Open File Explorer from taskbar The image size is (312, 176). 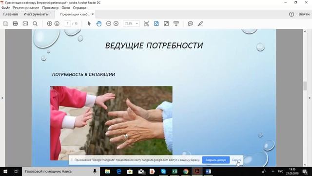tap(107, 172)
